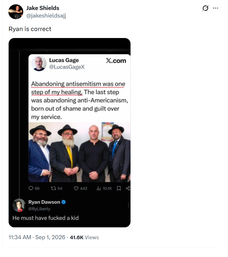The width and height of the screenshot is (228, 257).
Task: Click the "Ryan is correct" tweet text
Action: pos(30,29)
